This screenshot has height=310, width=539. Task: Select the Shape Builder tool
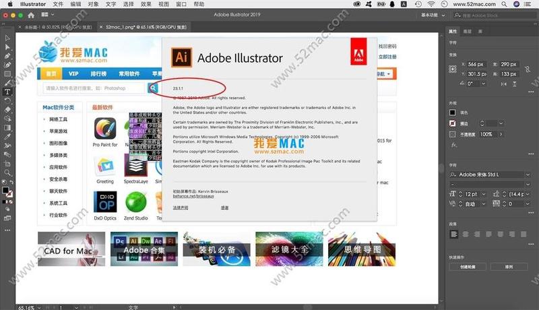click(x=7, y=118)
